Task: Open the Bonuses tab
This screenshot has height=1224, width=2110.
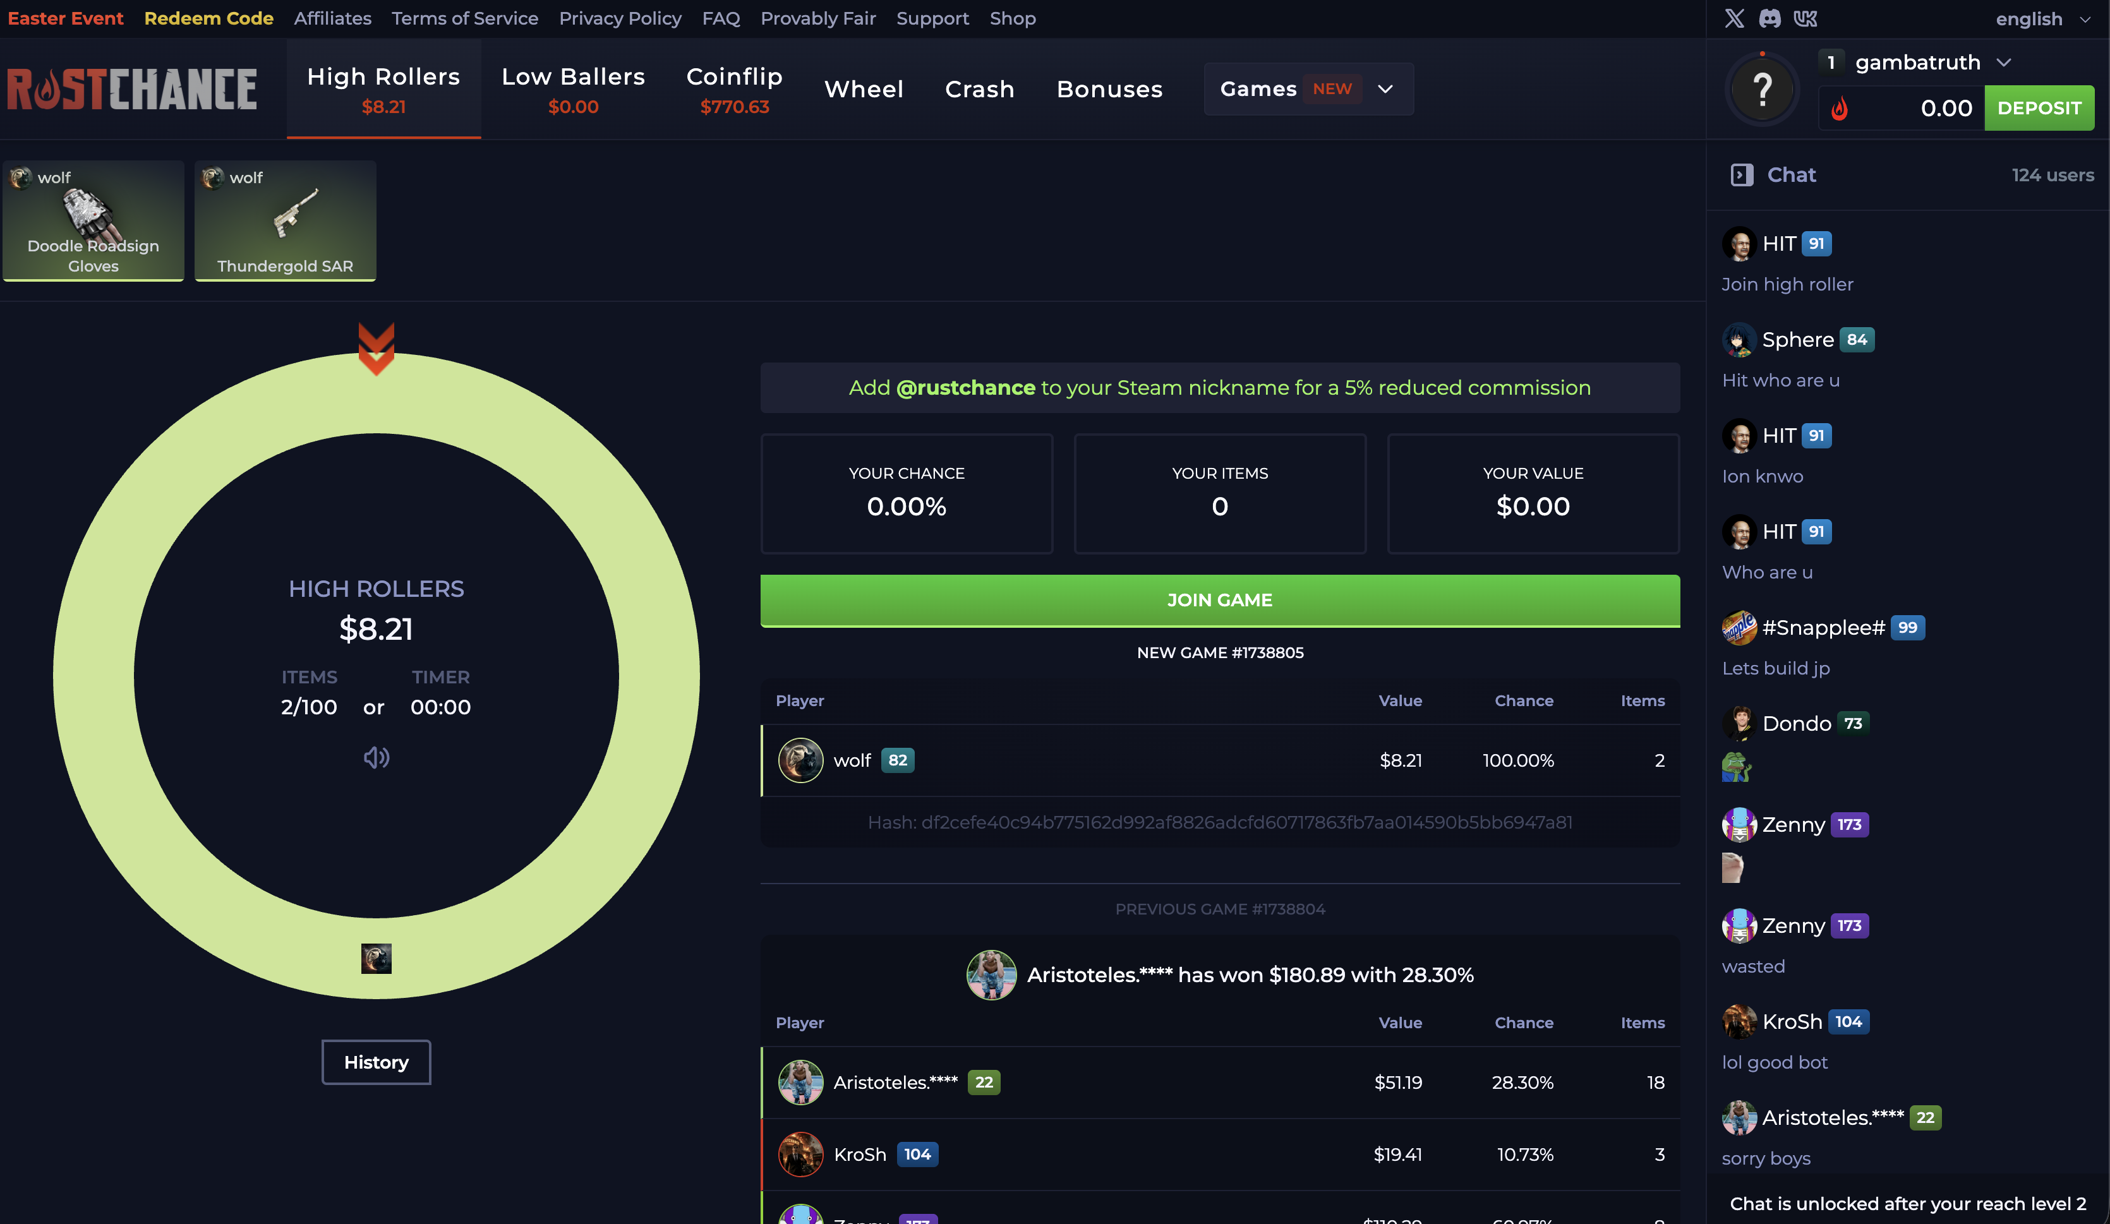Action: pyautogui.click(x=1109, y=89)
